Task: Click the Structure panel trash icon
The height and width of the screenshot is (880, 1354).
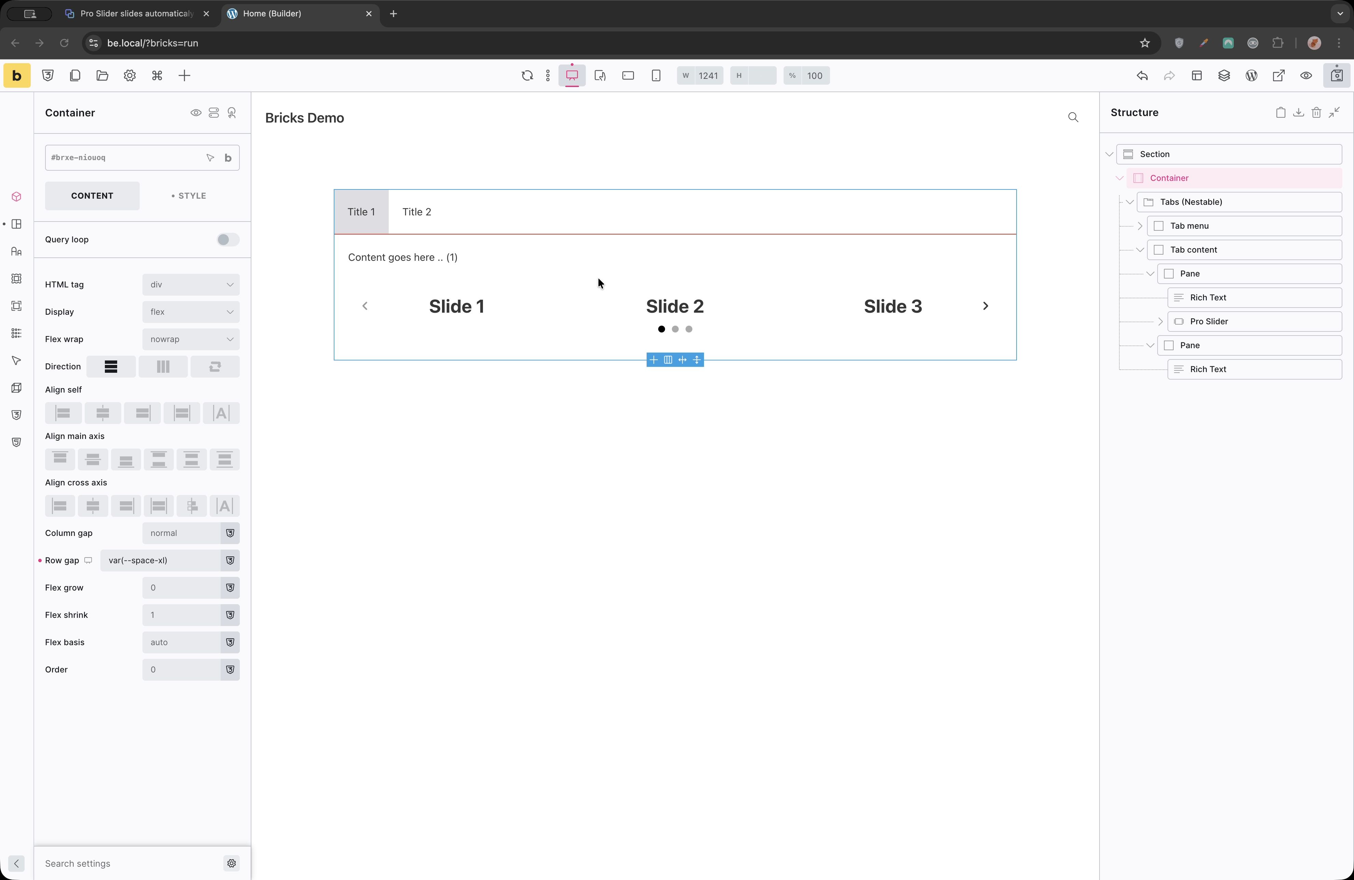Action: coord(1316,113)
